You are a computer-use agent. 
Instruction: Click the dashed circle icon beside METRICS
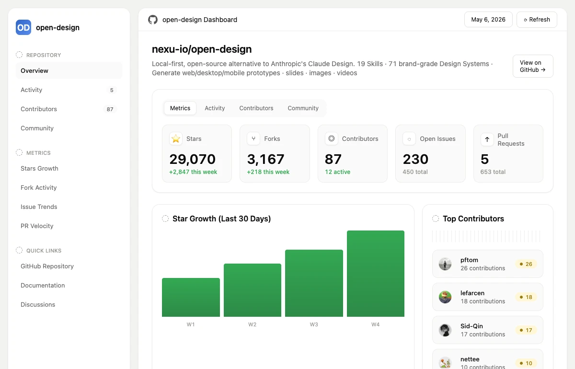[x=19, y=152]
